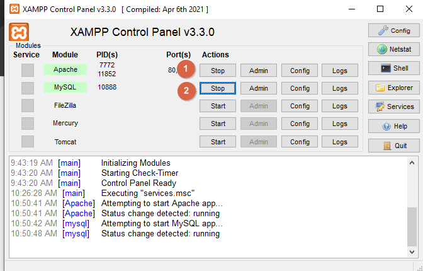Screen dimensions: 423x271
Task: Open Tomcat Logs menu
Action: (x=340, y=142)
